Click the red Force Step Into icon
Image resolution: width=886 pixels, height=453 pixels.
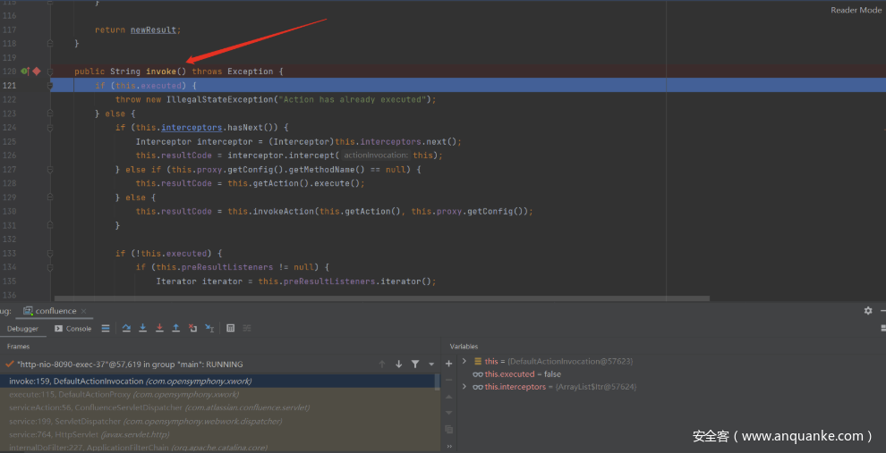159,329
